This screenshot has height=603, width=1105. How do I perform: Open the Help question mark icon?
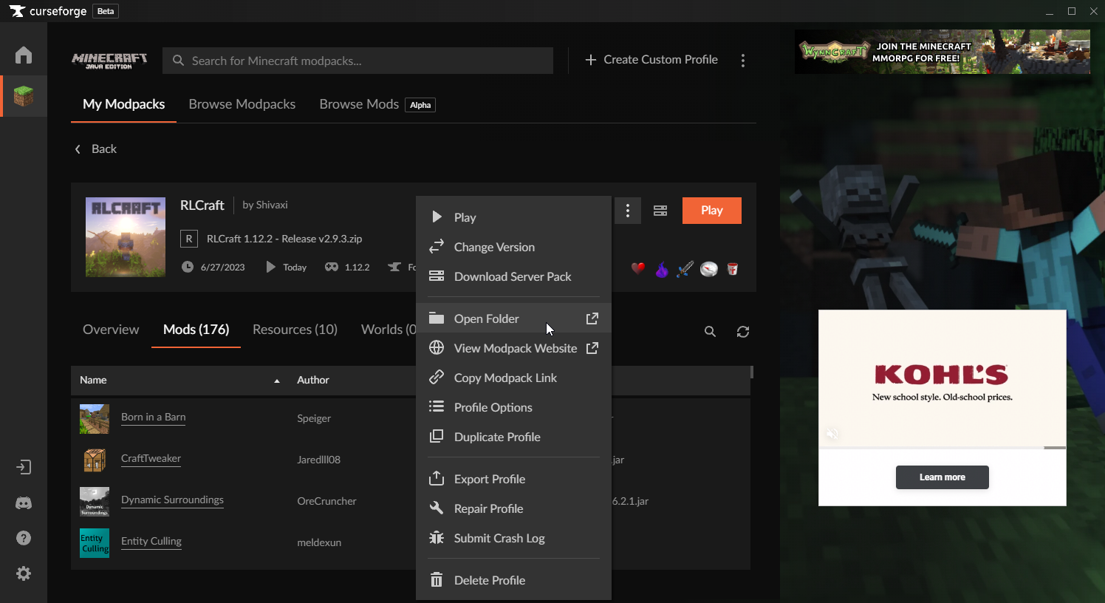click(24, 538)
